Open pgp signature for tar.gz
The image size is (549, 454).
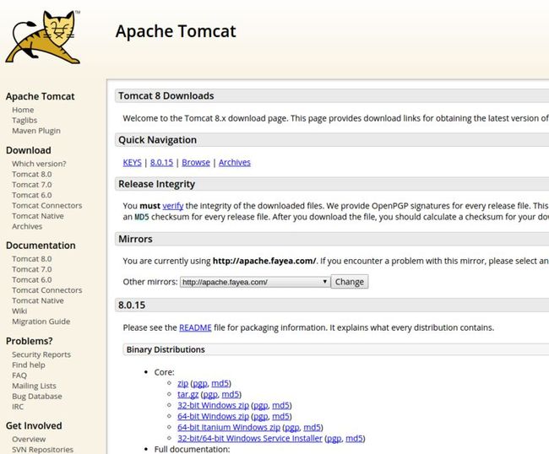tap(210, 395)
